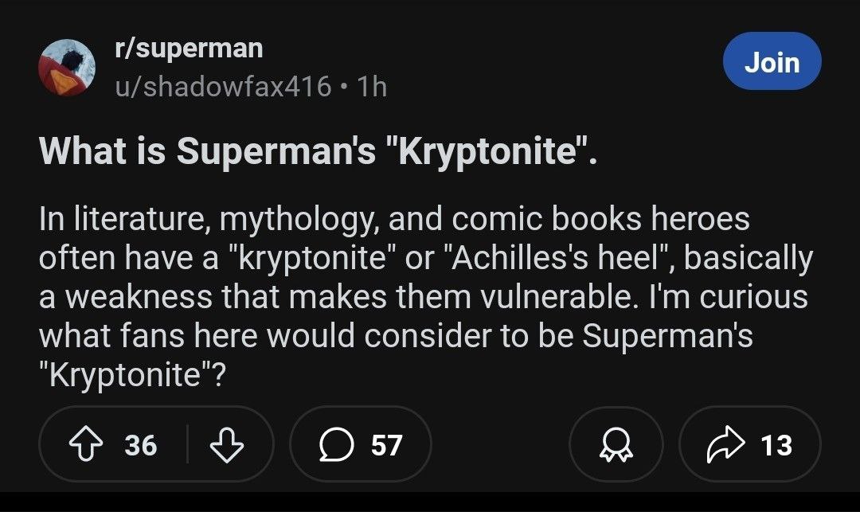Click "Kryptonite" in the post title
The image size is (860, 512).
pos(486,152)
